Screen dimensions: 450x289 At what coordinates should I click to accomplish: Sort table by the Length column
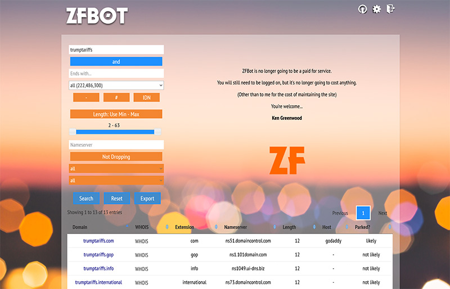289,227
